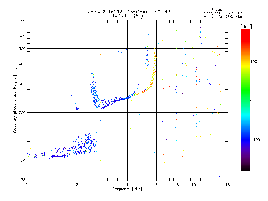Click the x-axis tick label '2'
Viewport: 268px width, 201px height.
(x=77, y=185)
